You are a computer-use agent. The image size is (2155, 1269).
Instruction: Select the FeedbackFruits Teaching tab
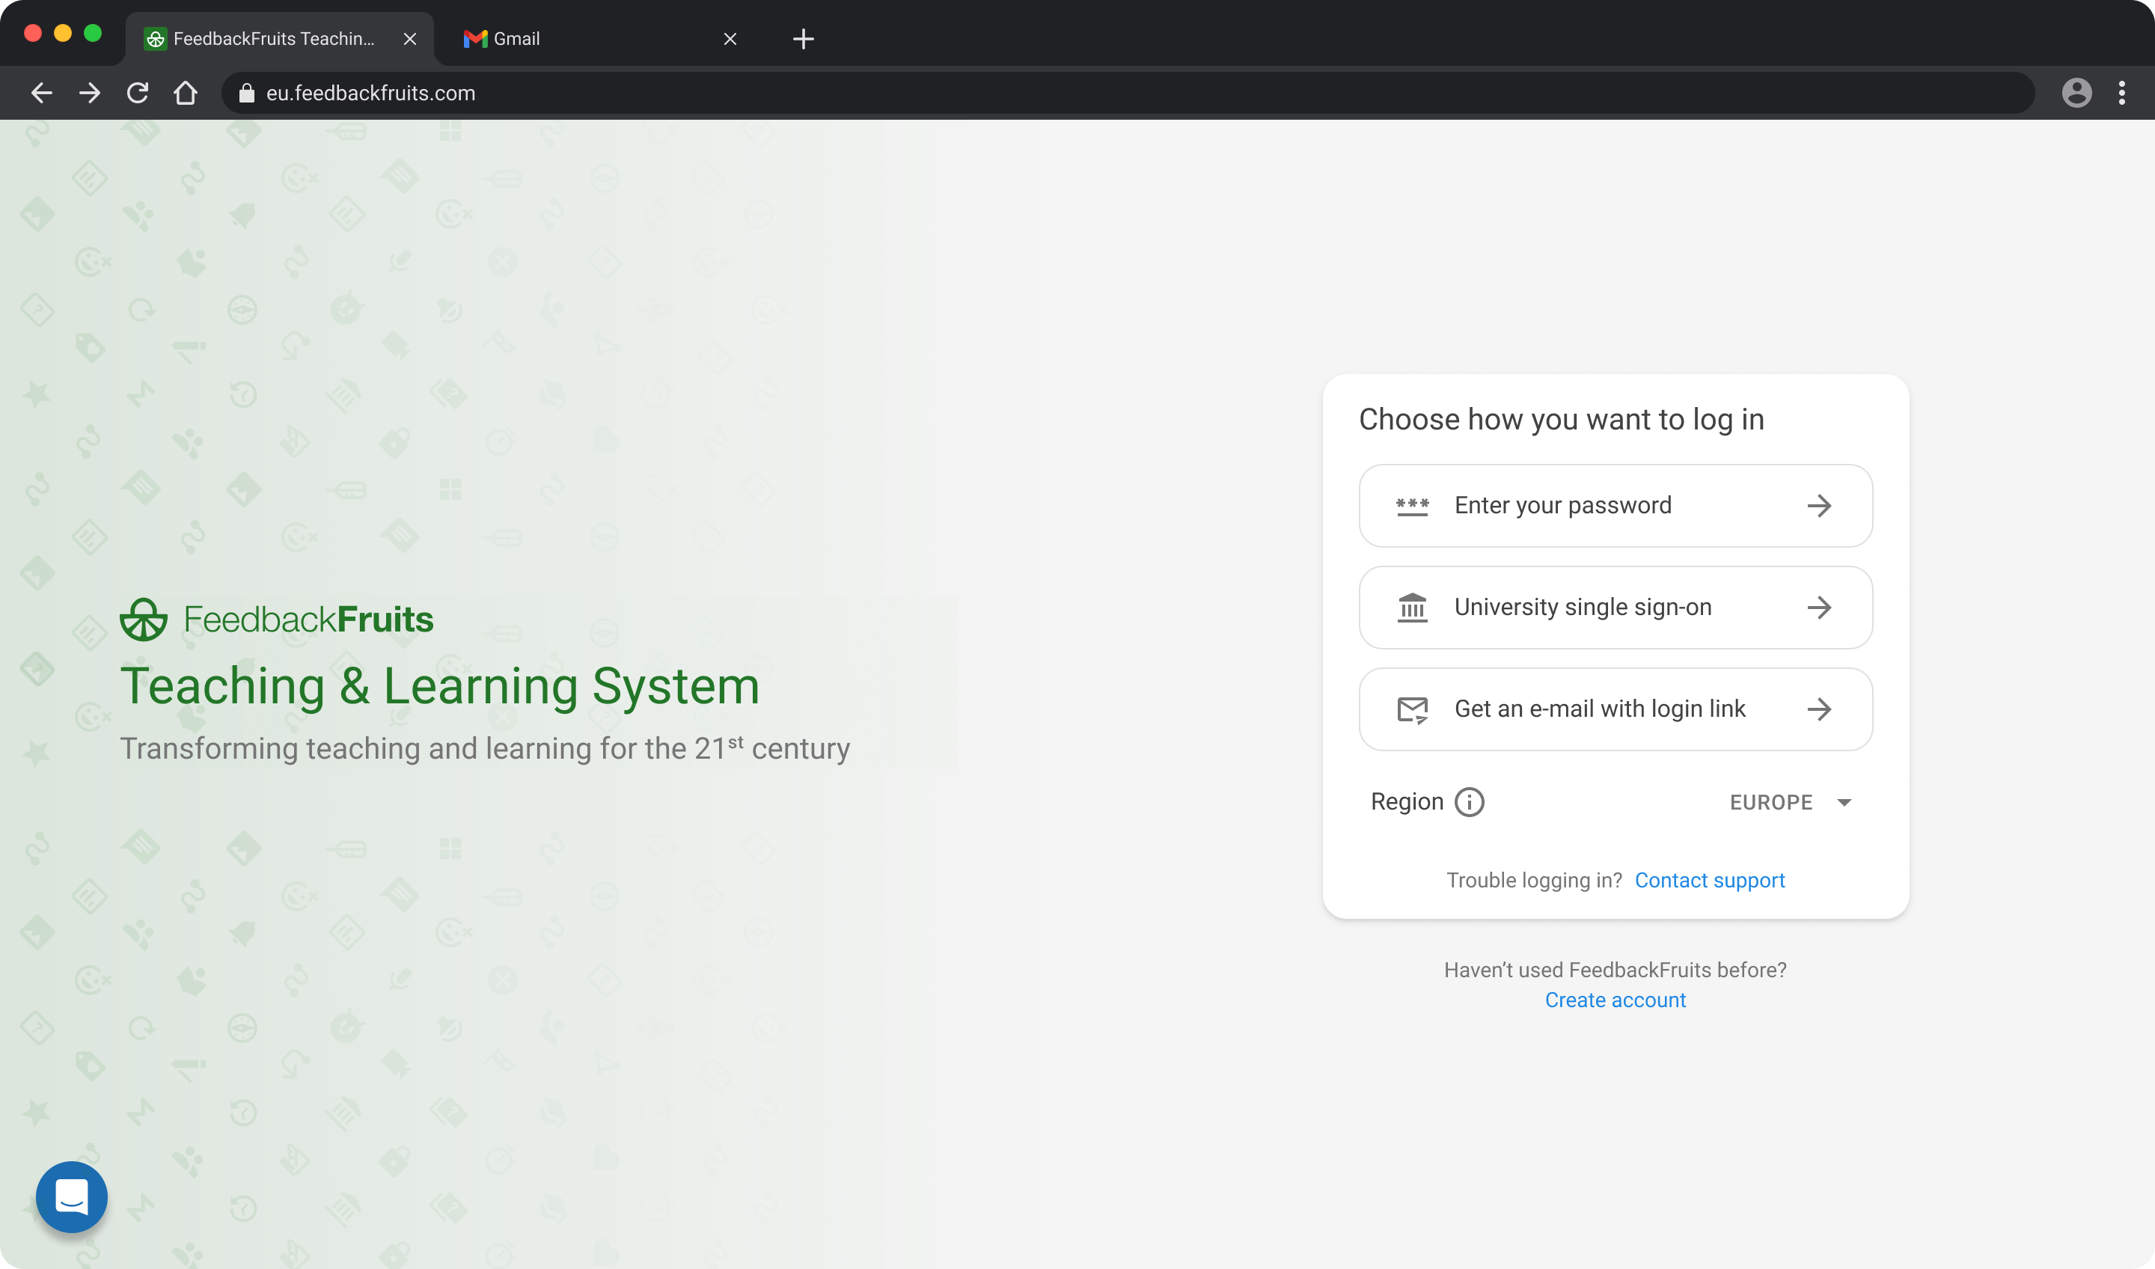coord(280,38)
